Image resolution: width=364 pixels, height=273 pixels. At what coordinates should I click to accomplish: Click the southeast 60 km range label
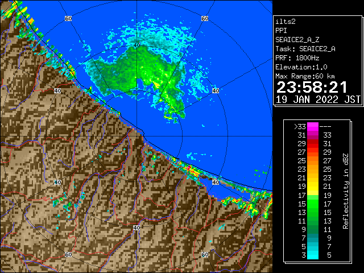point(205,254)
